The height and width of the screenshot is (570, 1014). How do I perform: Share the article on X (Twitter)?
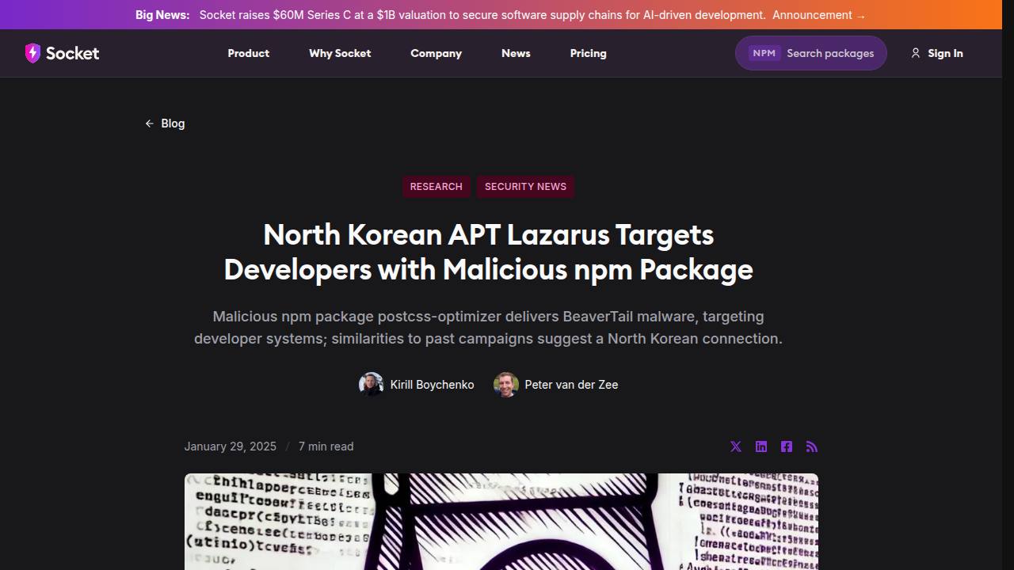736,446
